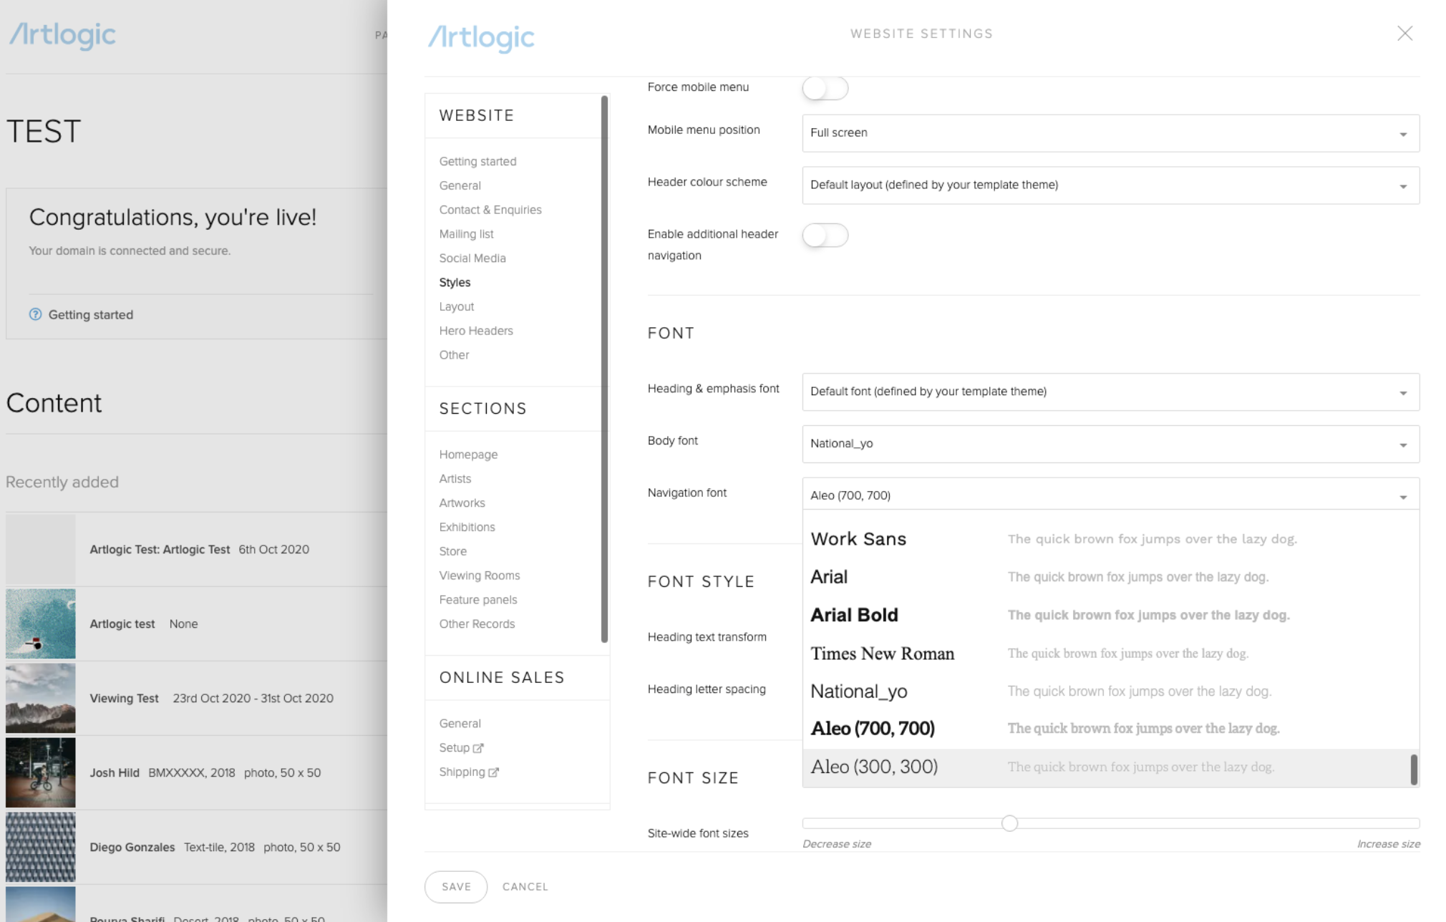
Task: Open Social Media settings
Action: tap(472, 258)
